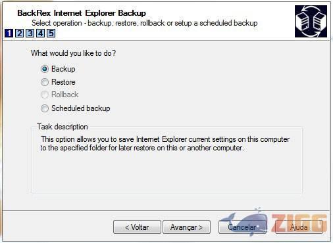This screenshot has width=333, height=243.
Task: Jump to step 3 indicator box
Action: 30,33
